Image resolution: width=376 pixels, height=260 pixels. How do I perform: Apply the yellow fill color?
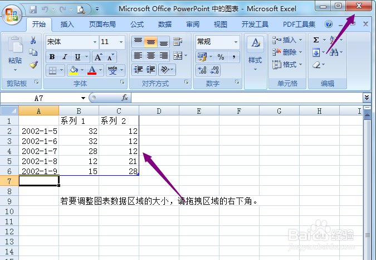[x=74, y=70]
